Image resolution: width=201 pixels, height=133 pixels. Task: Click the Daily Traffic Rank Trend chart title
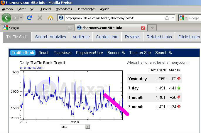42,63
